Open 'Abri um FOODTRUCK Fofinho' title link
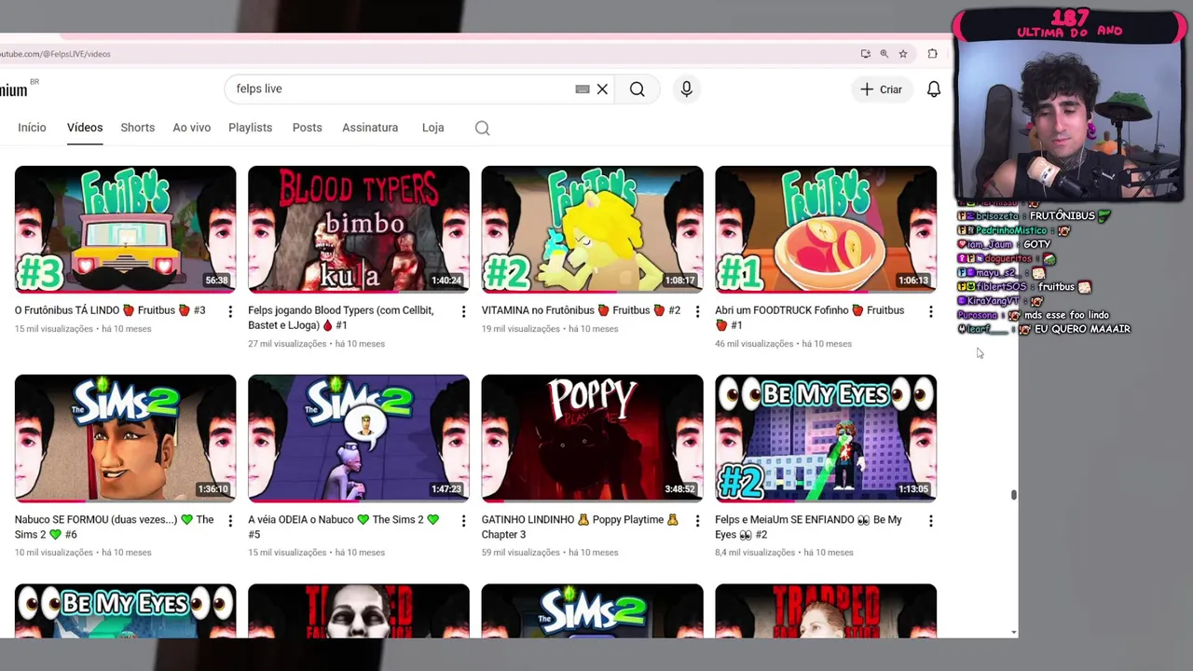This screenshot has width=1193, height=671. 809,318
